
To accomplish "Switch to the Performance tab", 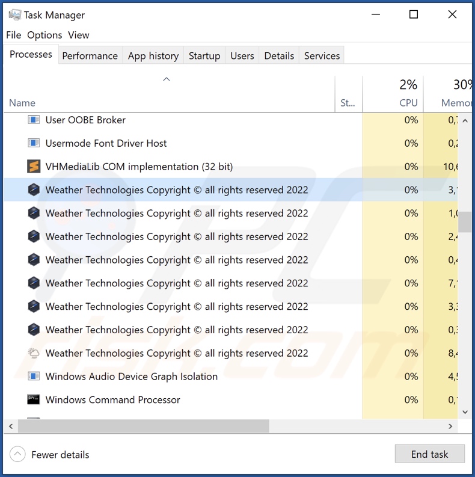I will point(90,56).
